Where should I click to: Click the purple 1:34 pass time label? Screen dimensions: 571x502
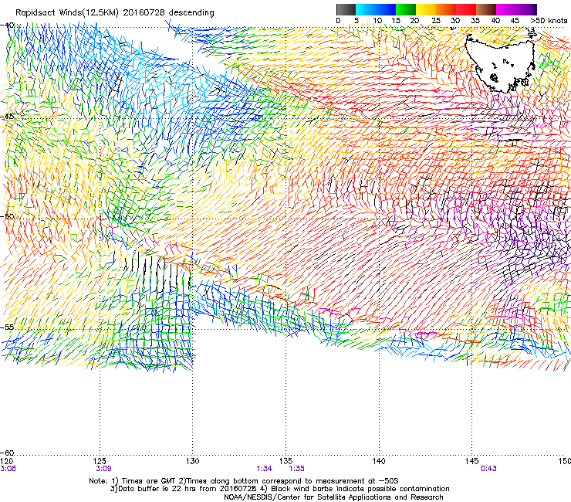point(264,469)
